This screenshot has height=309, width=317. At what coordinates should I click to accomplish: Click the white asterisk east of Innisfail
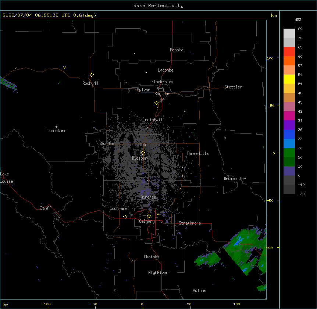pos(185,111)
